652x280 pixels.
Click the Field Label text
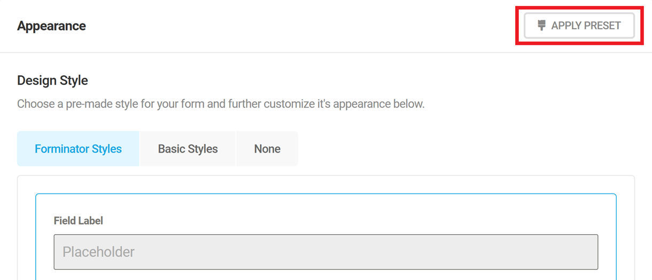[x=79, y=220]
